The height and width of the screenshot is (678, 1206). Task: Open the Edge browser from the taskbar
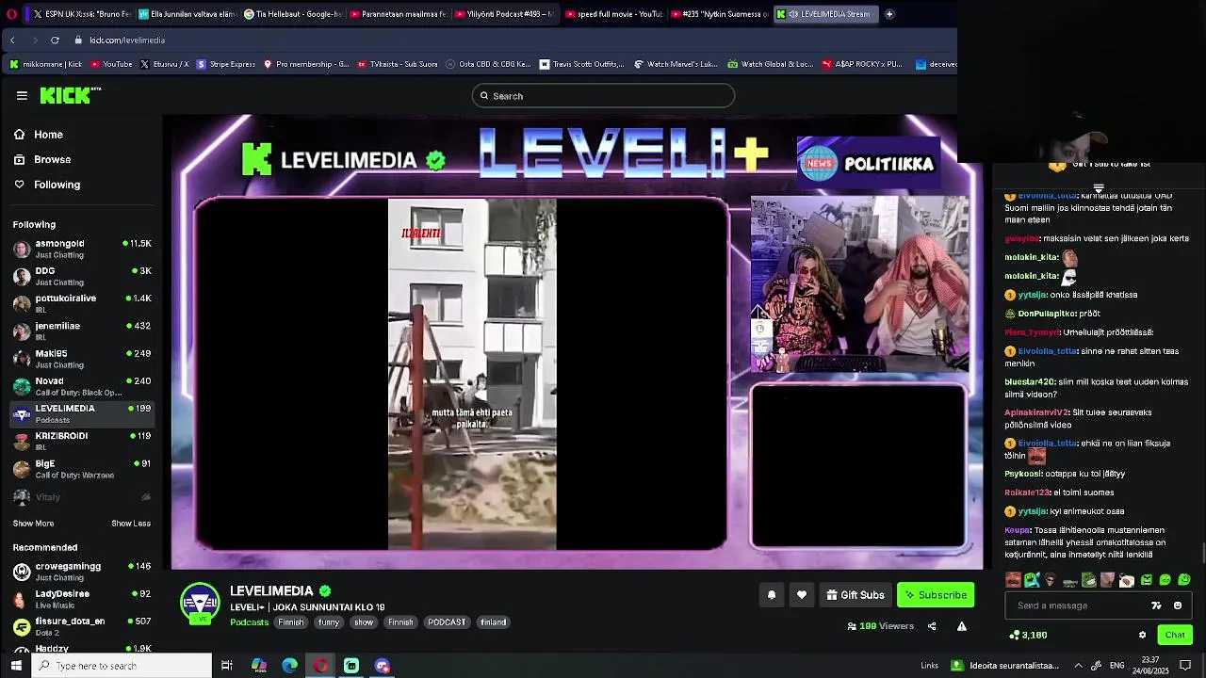(x=290, y=666)
